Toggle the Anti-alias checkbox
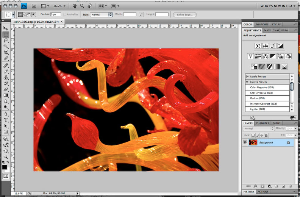The height and width of the screenshot is (197, 300). point(65,14)
